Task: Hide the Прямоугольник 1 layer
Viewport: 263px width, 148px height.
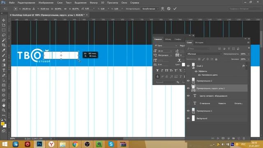Action: click(188, 111)
